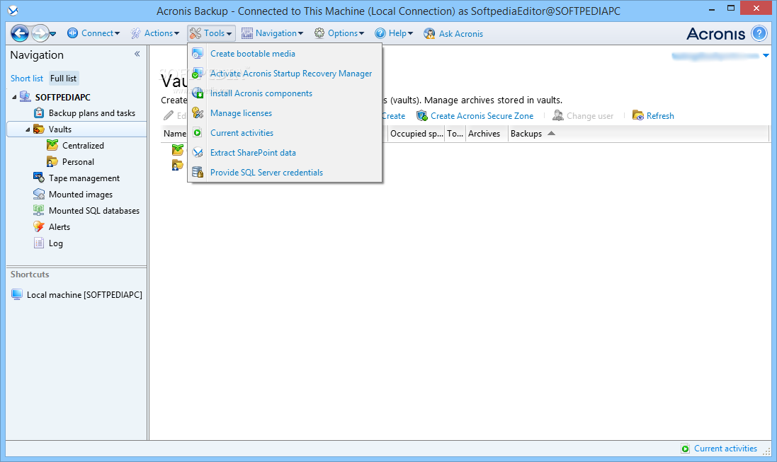Click the Local machine monitor icon
Image resolution: width=777 pixels, height=462 pixels.
(x=17, y=294)
